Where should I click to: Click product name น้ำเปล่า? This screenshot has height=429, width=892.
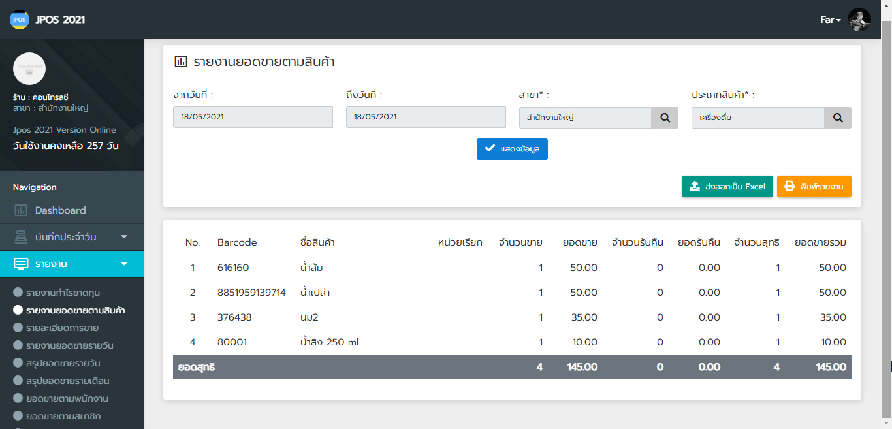315,293
